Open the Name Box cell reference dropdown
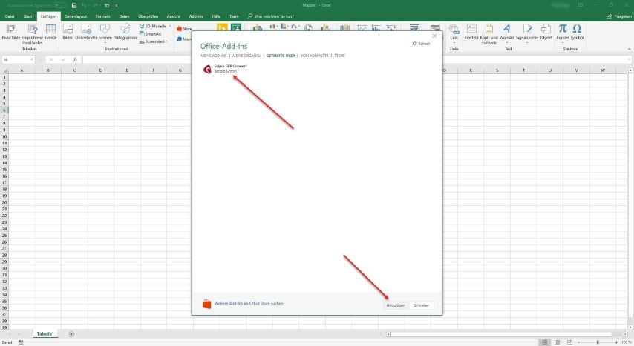Image resolution: width=634 pixels, height=346 pixels. point(31,59)
